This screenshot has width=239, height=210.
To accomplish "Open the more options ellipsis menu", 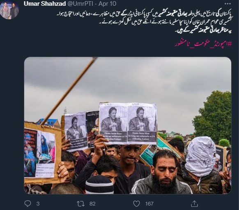I will [228, 4].
